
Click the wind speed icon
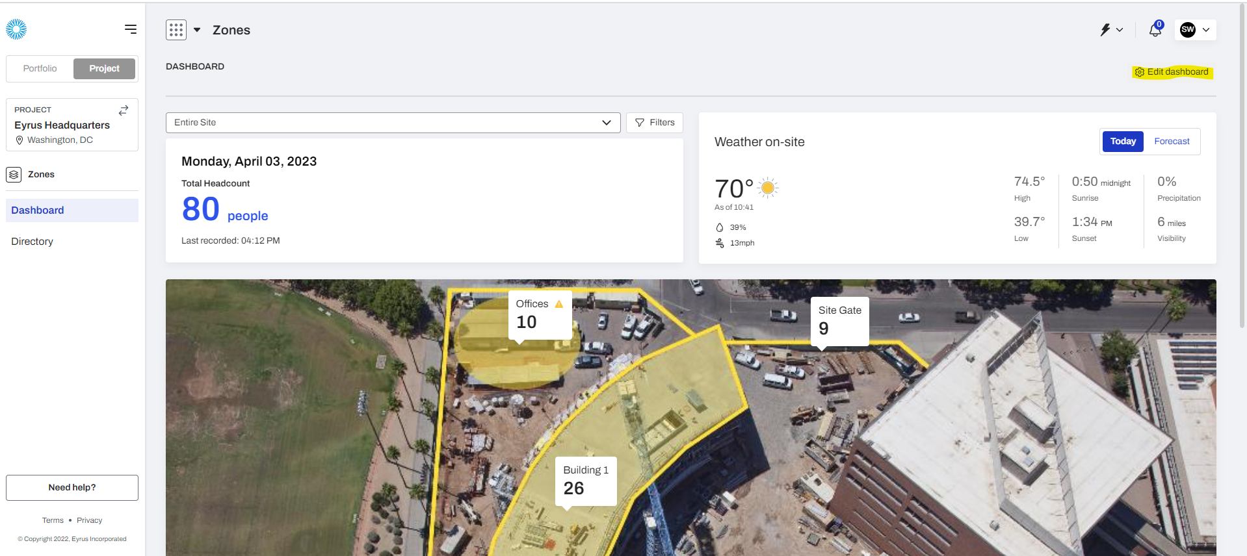(x=720, y=243)
